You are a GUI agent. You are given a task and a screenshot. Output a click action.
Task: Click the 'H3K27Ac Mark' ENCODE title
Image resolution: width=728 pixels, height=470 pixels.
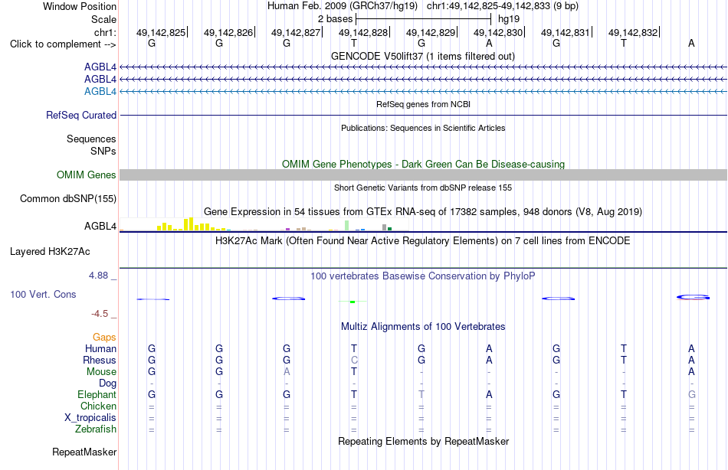(423, 241)
